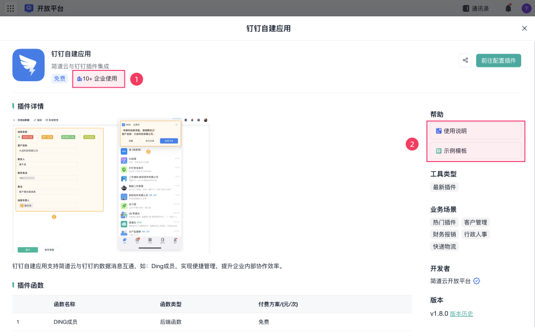Screen dimensions: 535x336
Task: Click the 10+ 企业使用 label
Action: (97, 78)
